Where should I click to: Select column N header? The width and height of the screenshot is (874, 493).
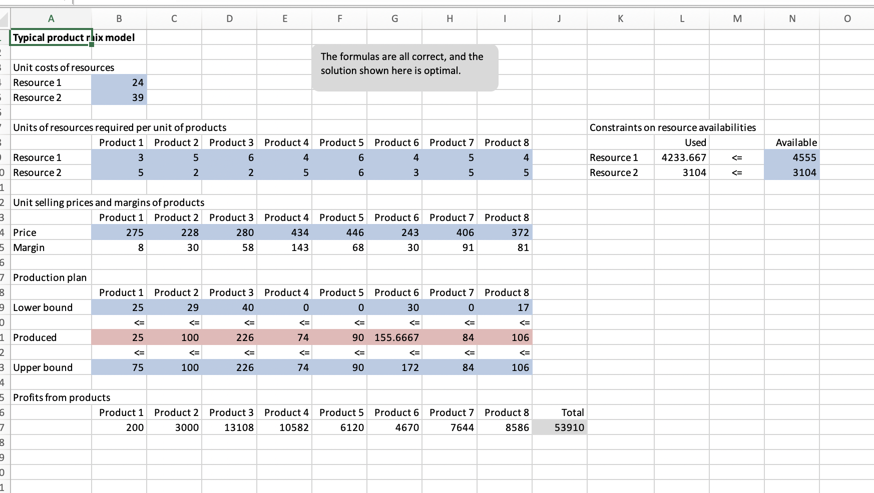click(792, 18)
